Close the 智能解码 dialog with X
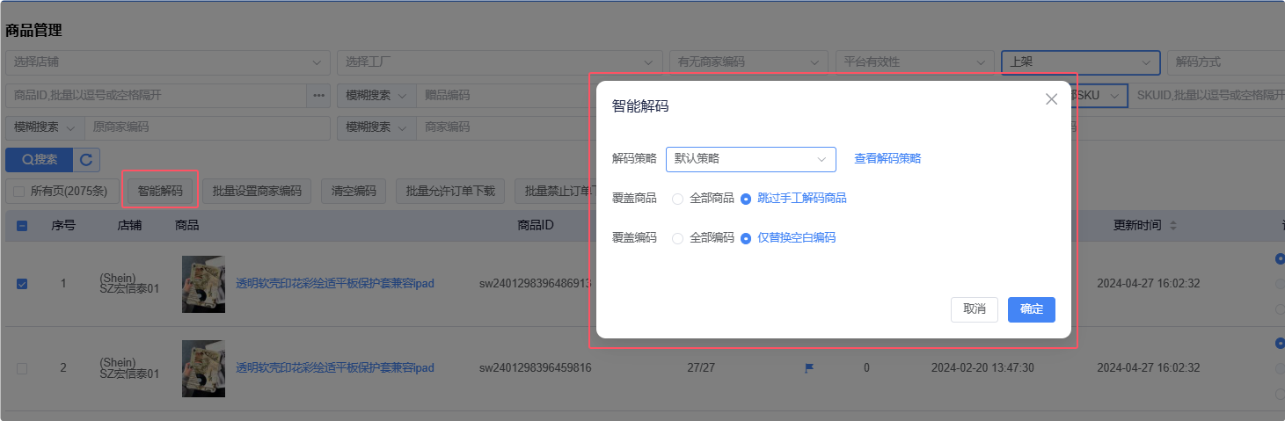This screenshot has height=421, width=1285. (x=1051, y=99)
